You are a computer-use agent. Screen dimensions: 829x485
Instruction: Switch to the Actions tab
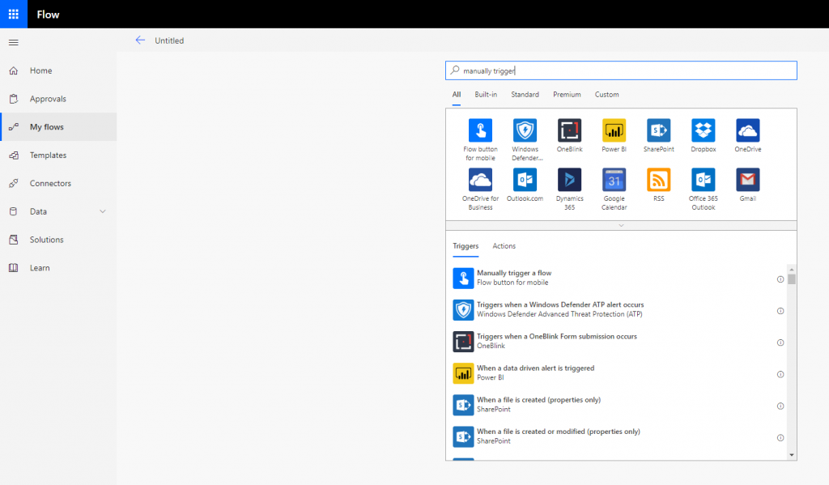504,246
